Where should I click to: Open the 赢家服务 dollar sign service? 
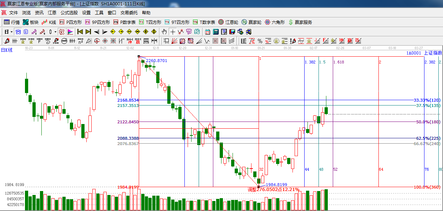[300, 22]
